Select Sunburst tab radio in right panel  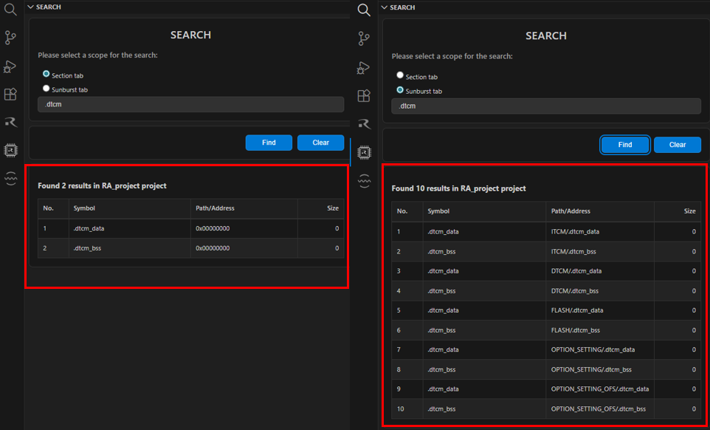(x=400, y=89)
